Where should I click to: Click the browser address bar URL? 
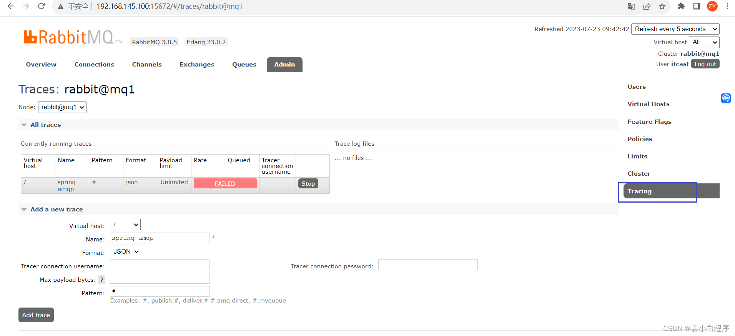click(170, 7)
